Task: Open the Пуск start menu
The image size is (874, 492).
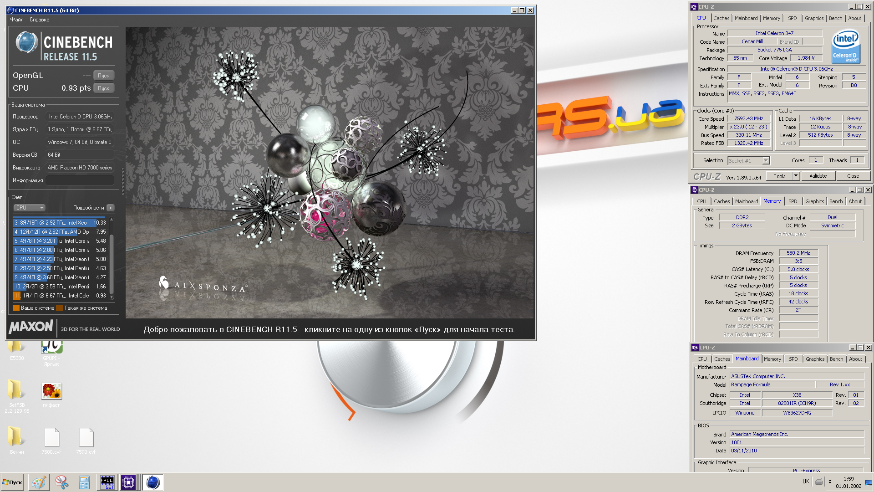Action: pyautogui.click(x=12, y=482)
